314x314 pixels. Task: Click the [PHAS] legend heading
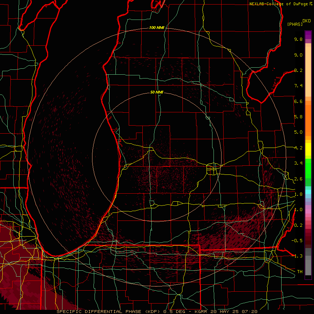(x=295, y=24)
